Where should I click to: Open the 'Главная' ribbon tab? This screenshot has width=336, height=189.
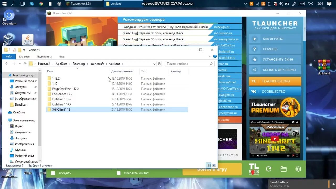(x=24, y=56)
